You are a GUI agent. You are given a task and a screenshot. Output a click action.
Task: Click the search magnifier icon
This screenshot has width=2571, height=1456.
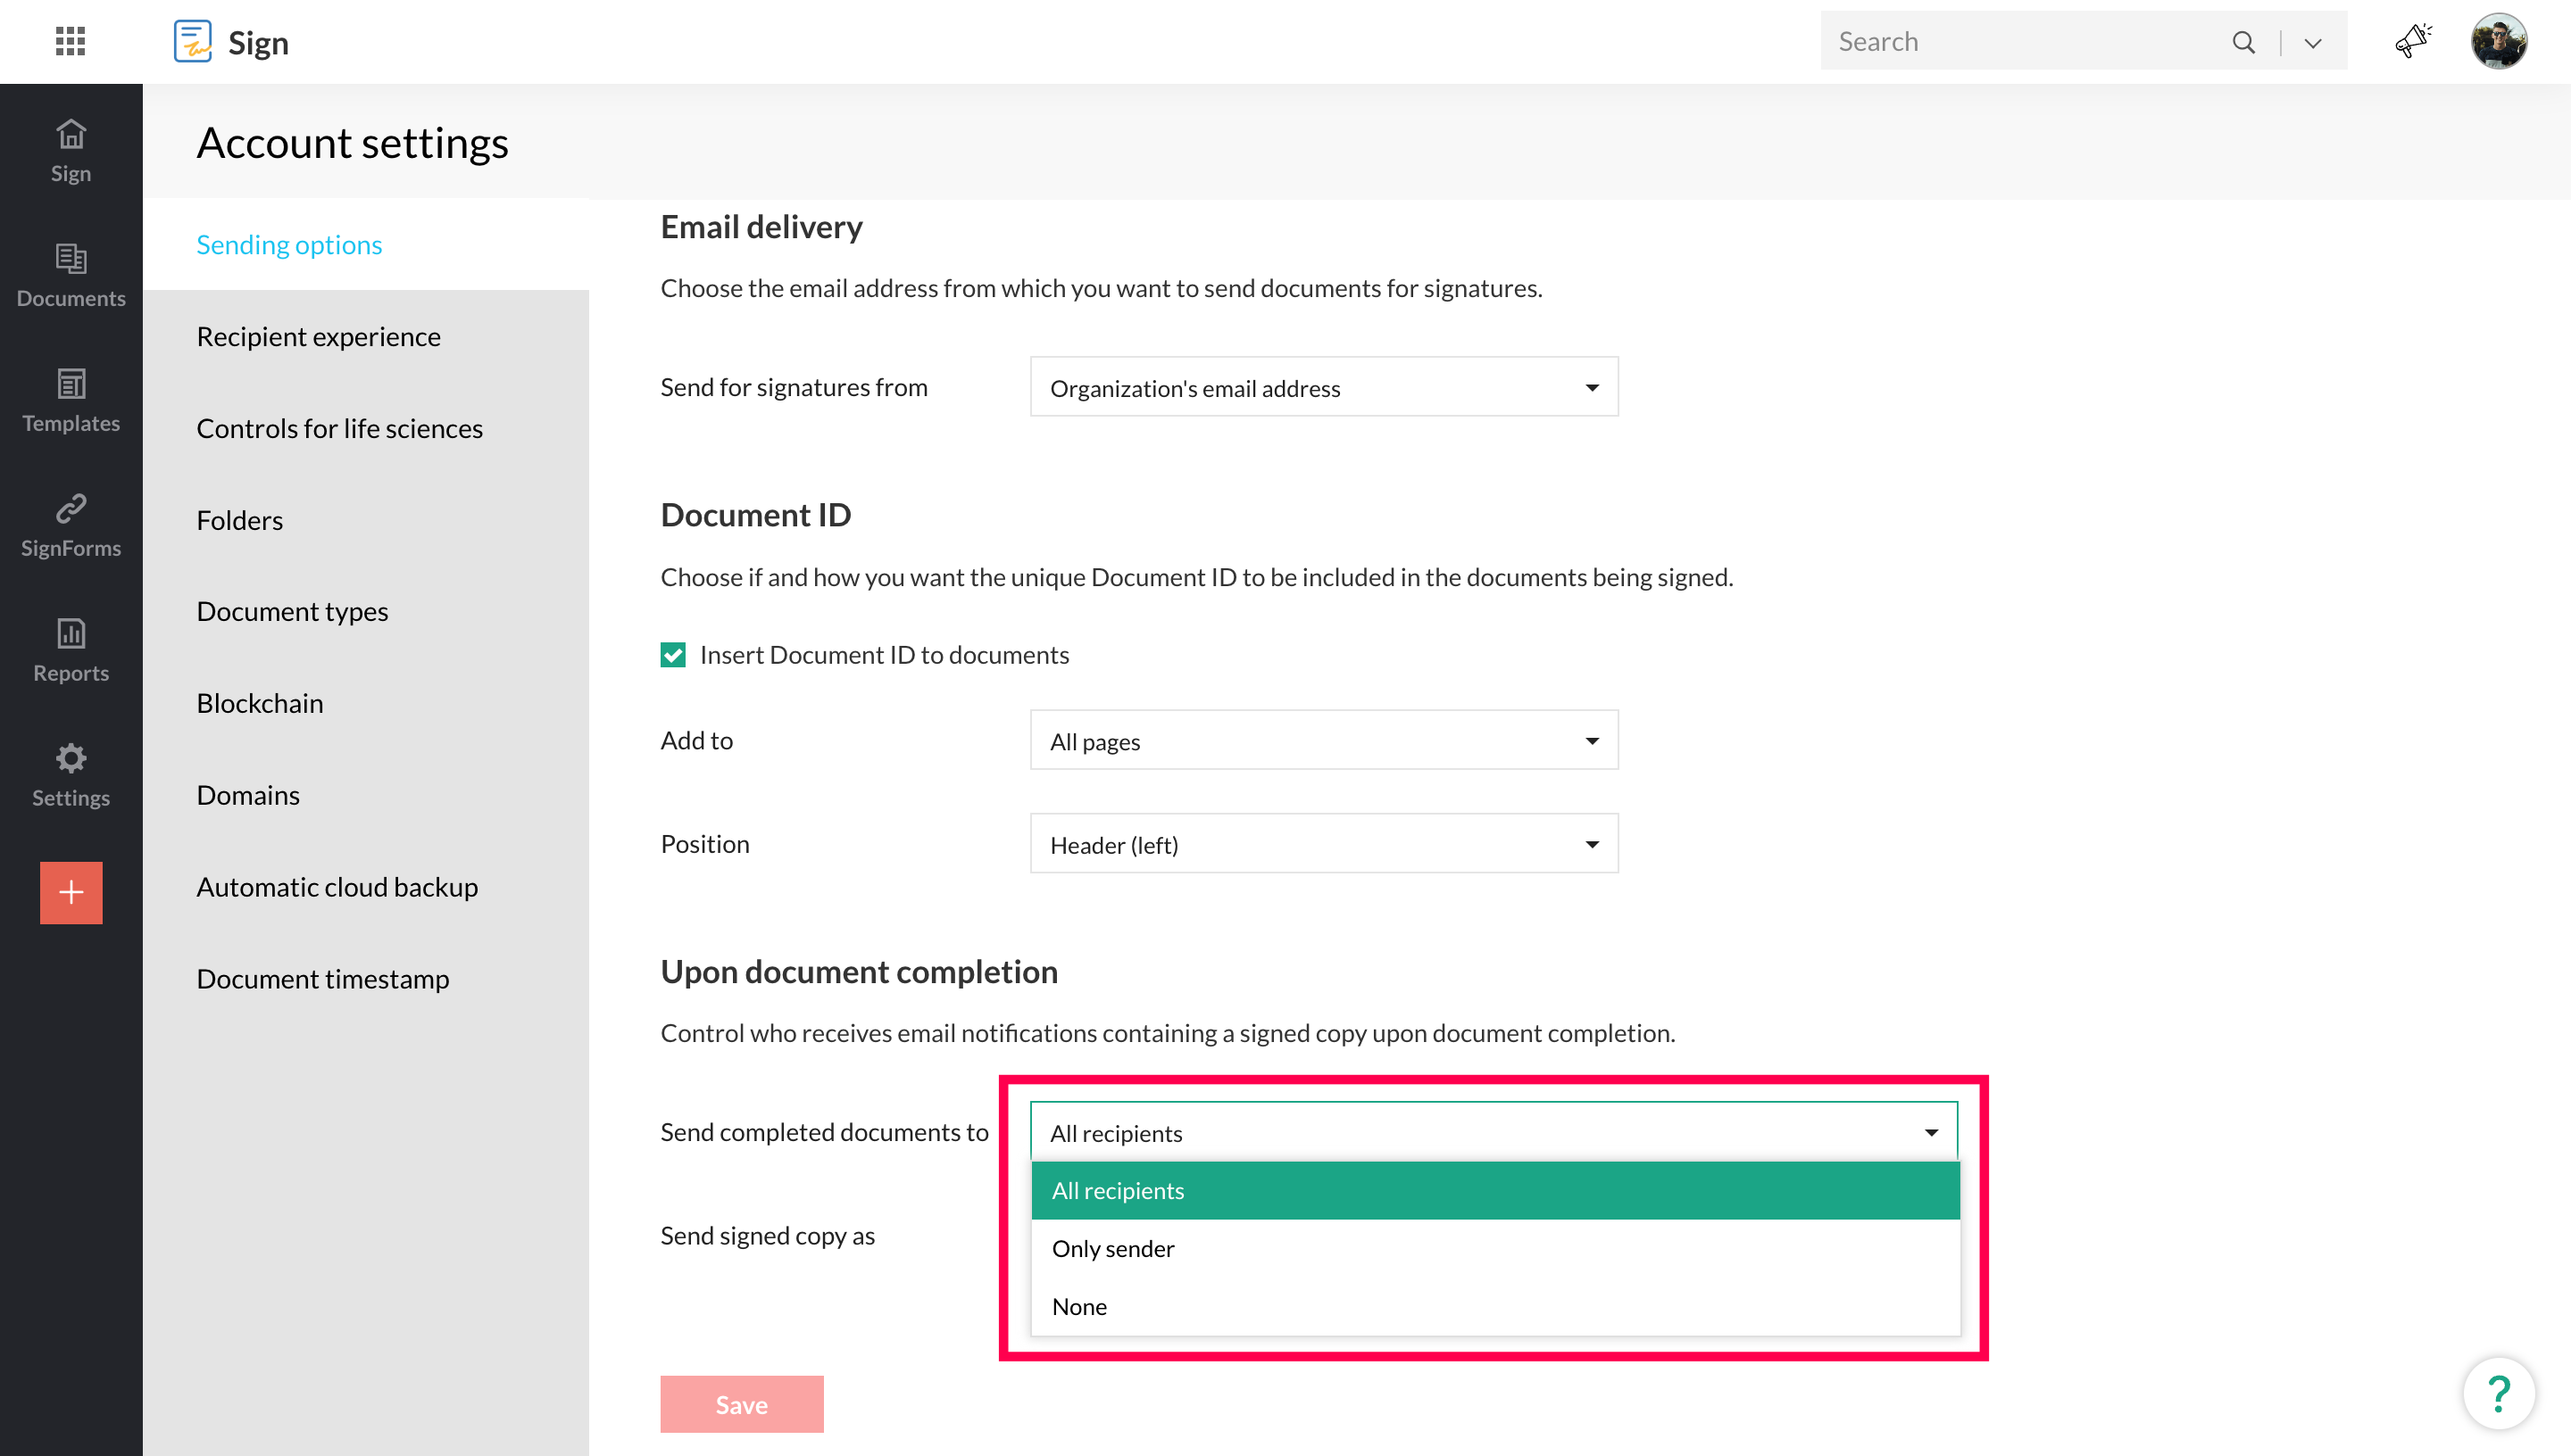[x=2242, y=42]
